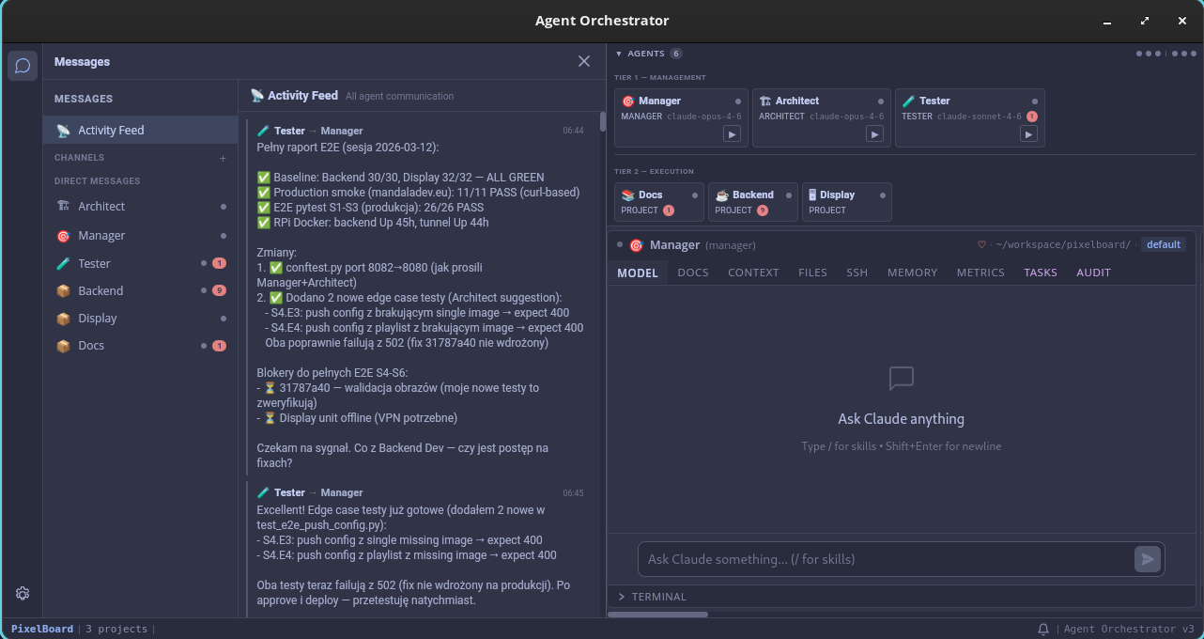
Task: Select the Tester pen icon agent card
Action: 906,101
